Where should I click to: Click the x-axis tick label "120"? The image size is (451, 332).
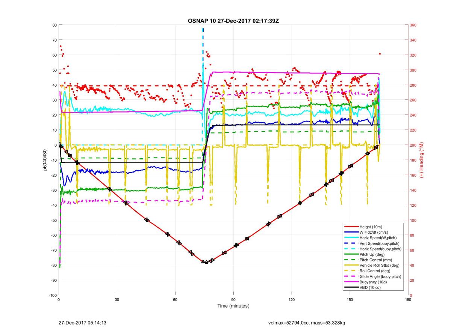coord(292,300)
